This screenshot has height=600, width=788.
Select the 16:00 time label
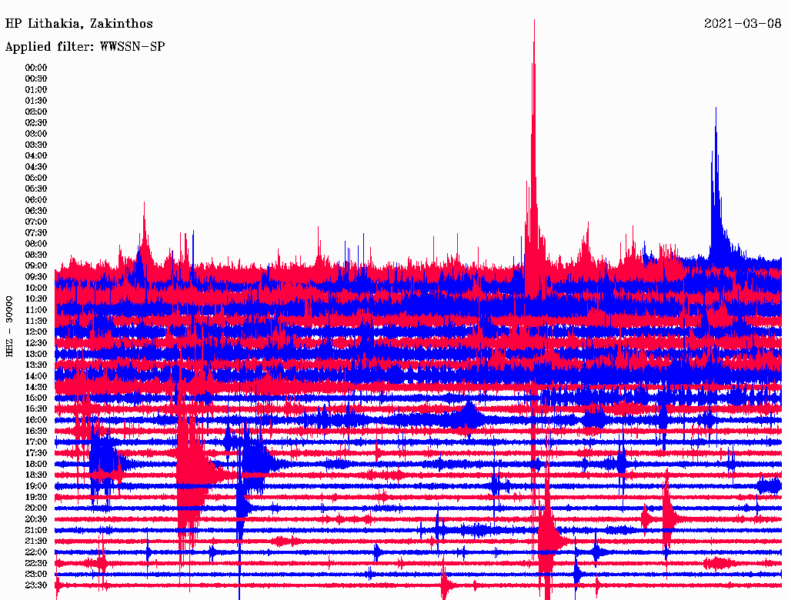pos(36,420)
